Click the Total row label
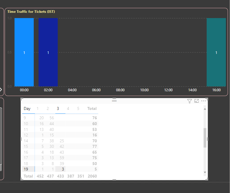Viewport: 230px width, 193px height. click(x=28, y=176)
